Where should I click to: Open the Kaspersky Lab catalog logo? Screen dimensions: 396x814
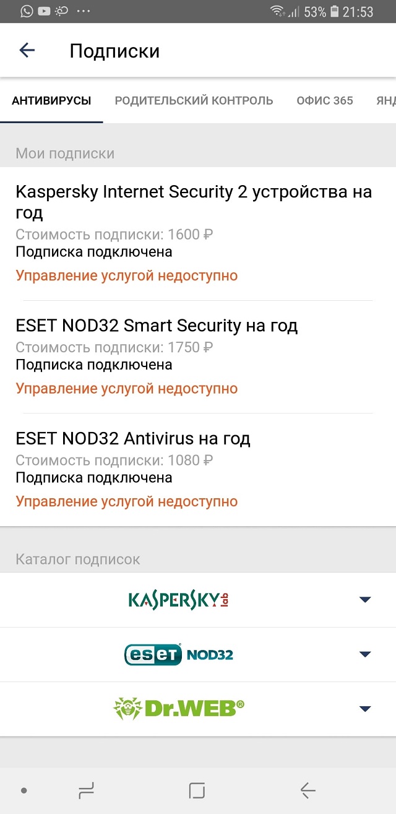click(179, 599)
